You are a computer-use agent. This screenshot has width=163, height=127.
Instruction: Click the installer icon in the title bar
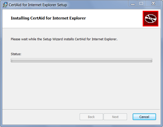pyautogui.click(x=5, y=5)
